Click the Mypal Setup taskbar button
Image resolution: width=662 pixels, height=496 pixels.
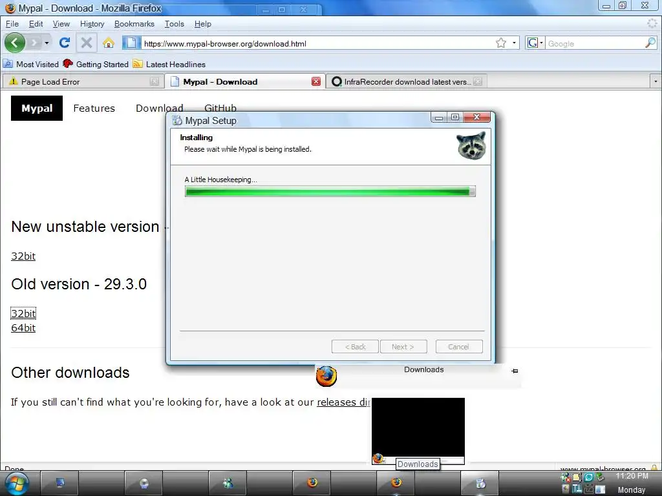(x=480, y=483)
